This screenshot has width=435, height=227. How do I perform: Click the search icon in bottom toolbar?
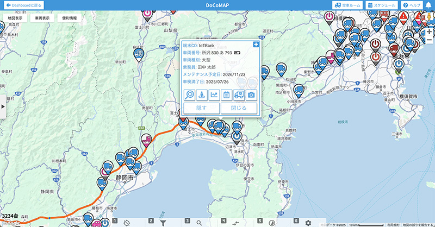point(200,223)
